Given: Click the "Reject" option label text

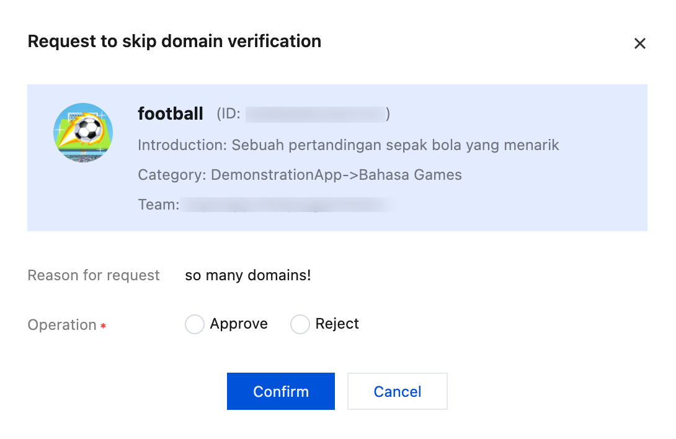Looking at the screenshot, I should [337, 324].
